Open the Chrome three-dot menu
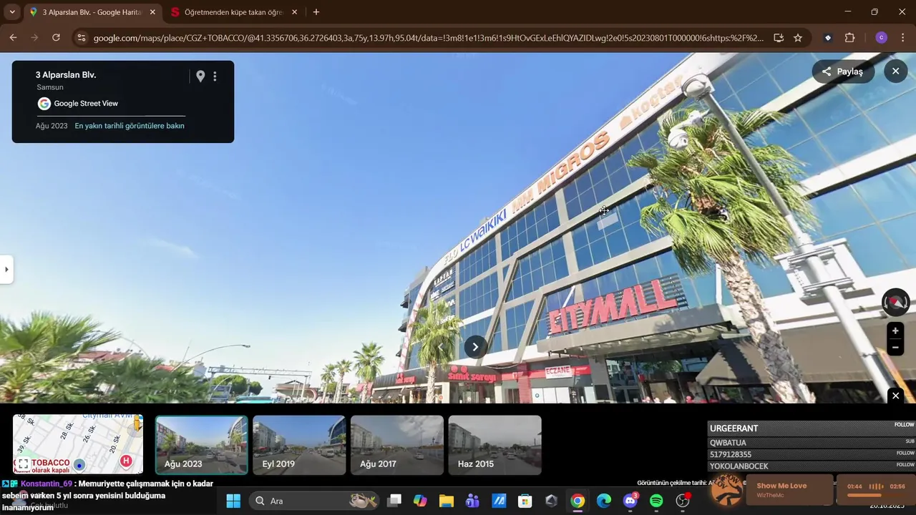 [902, 38]
